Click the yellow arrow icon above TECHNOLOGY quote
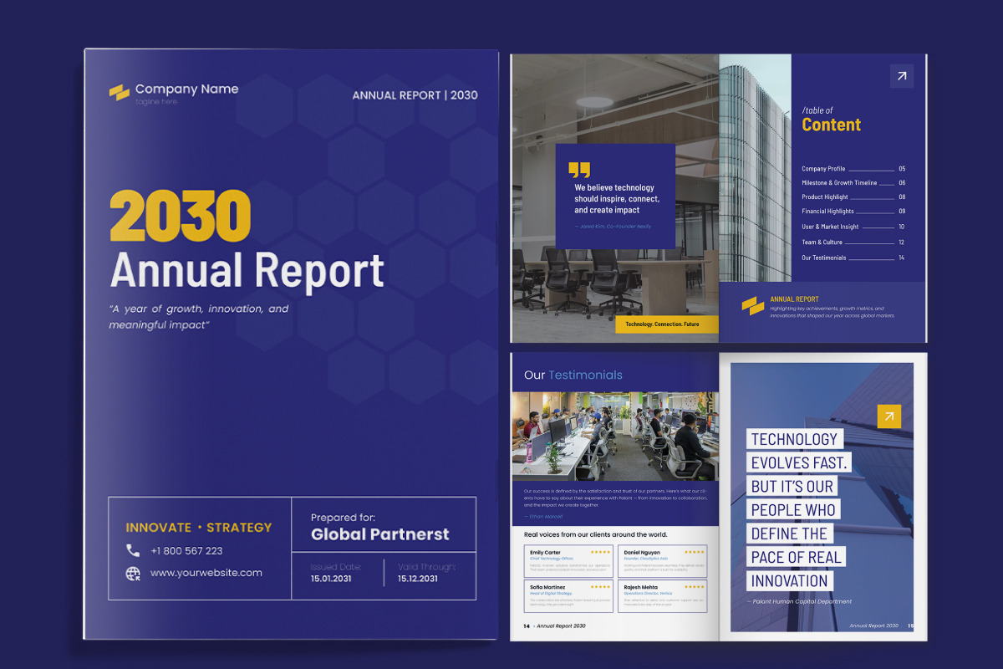This screenshot has width=1003, height=669. coord(889,416)
